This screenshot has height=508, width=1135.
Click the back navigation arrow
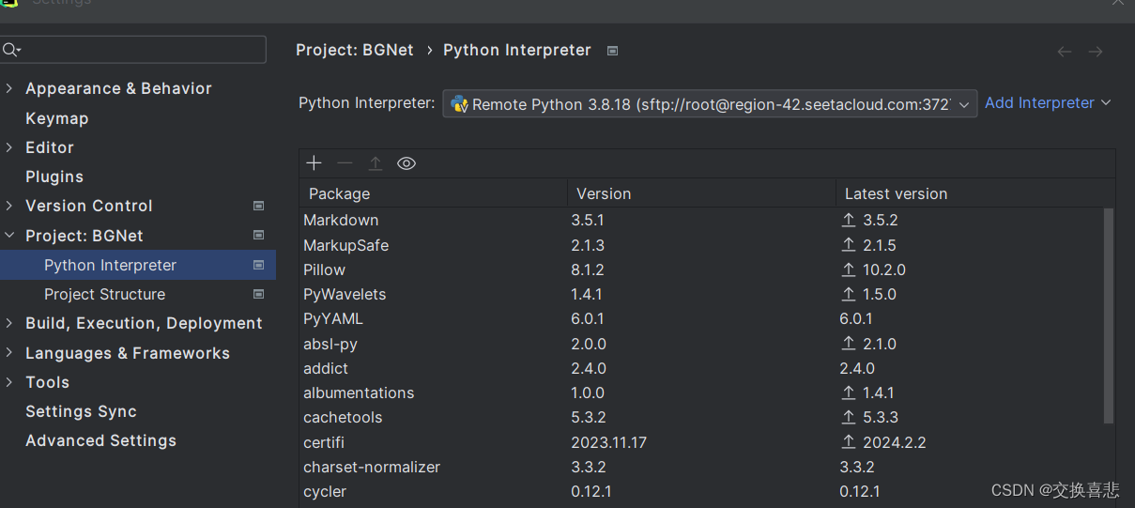(x=1064, y=52)
